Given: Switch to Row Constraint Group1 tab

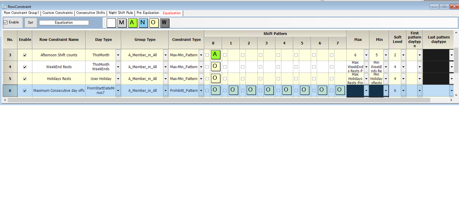Looking at the screenshot, I should click(x=21, y=13).
